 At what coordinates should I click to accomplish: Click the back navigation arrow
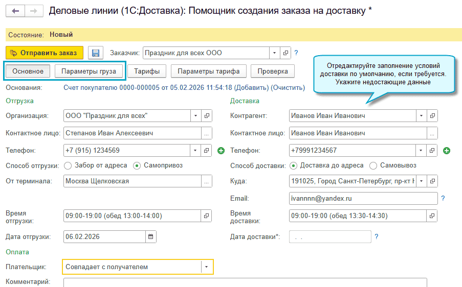15,11
